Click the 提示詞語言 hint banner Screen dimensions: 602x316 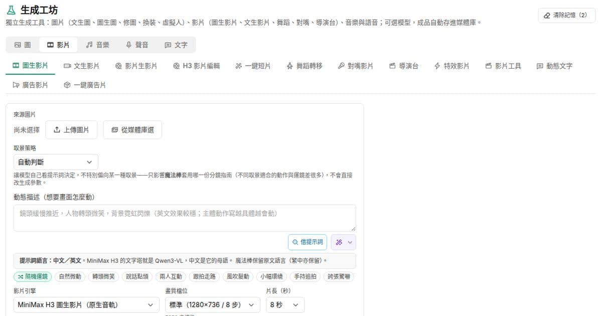tap(185, 261)
